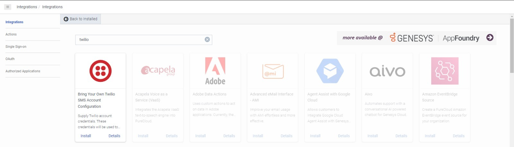View Details for Adobe Data Actions

(229, 136)
